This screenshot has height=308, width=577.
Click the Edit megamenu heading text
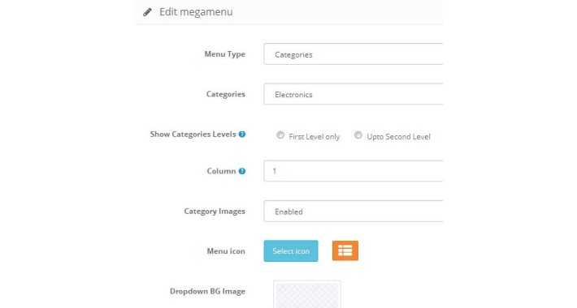tap(196, 11)
